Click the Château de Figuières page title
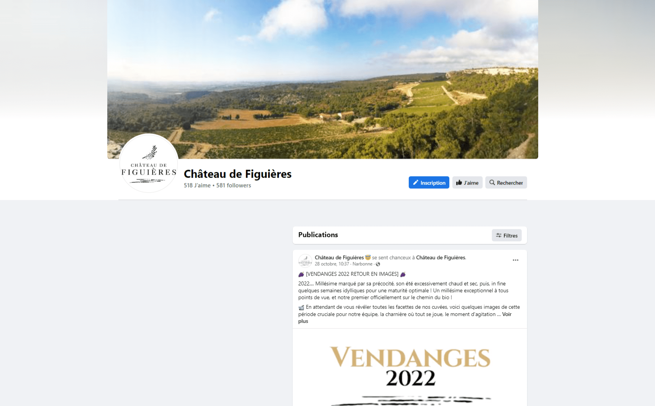 coord(237,174)
